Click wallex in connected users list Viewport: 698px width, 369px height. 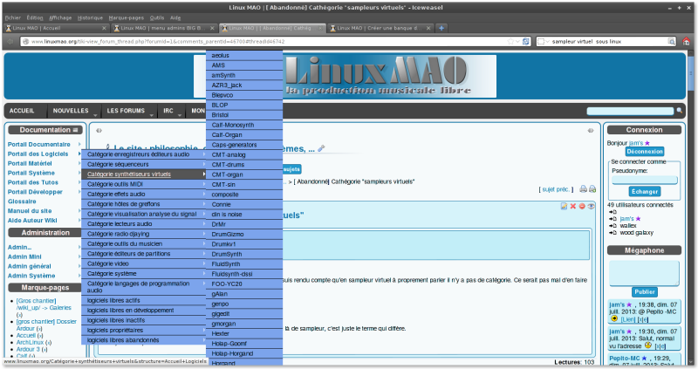click(628, 226)
